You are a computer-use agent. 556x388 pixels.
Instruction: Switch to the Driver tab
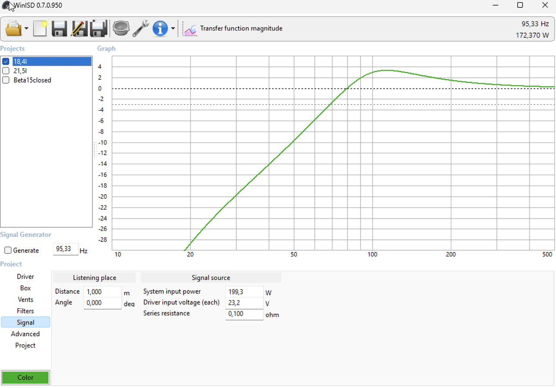pyautogui.click(x=25, y=276)
